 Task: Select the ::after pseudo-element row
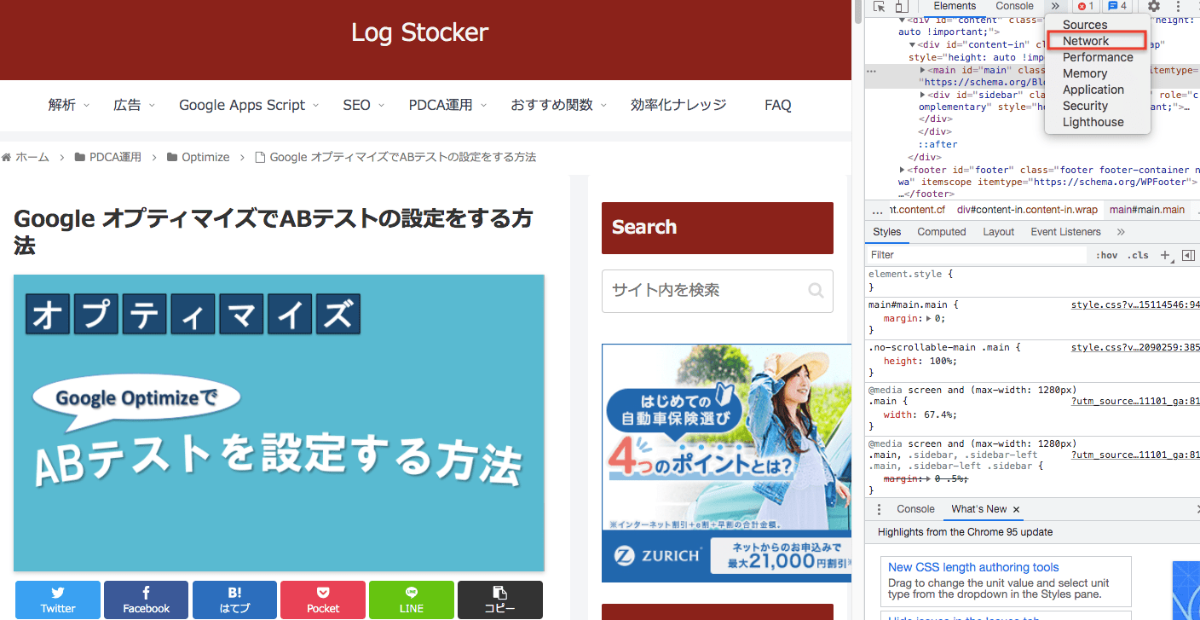coord(937,144)
